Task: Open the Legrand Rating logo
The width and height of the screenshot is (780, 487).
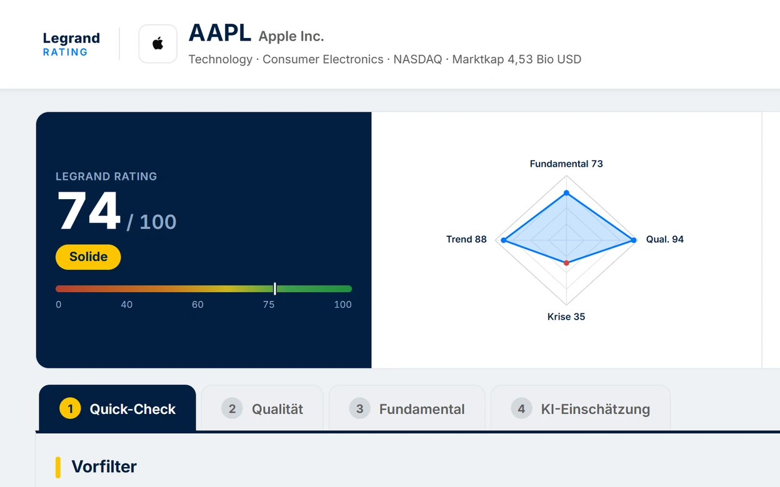Action: click(x=71, y=44)
